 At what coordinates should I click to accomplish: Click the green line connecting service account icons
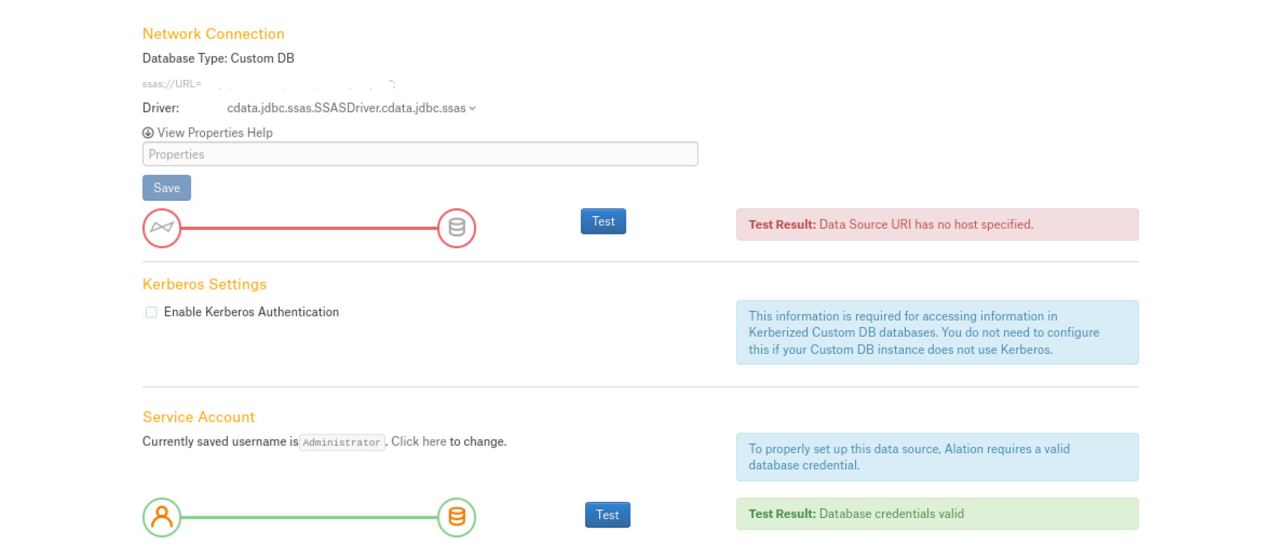pyautogui.click(x=309, y=518)
